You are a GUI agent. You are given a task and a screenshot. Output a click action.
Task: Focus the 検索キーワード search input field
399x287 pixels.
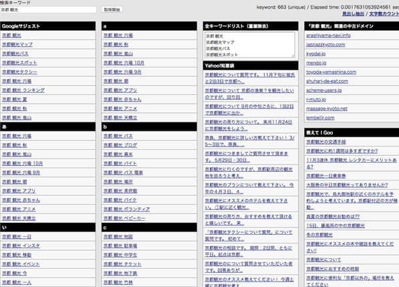[x=48, y=9]
